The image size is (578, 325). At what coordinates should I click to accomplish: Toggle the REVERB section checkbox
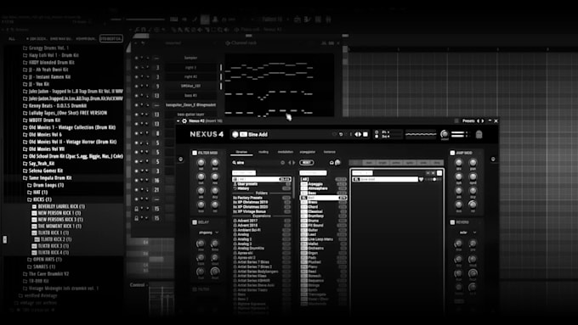[452, 222]
